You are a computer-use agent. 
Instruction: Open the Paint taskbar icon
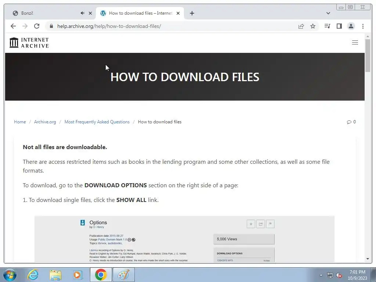124,275
